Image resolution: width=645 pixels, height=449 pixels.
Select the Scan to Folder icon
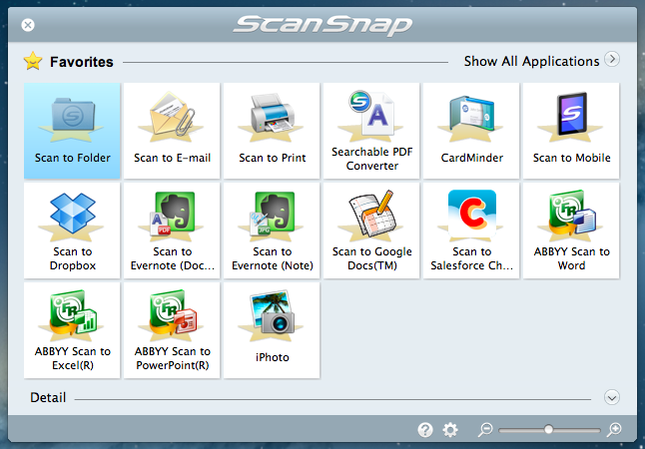click(x=72, y=130)
